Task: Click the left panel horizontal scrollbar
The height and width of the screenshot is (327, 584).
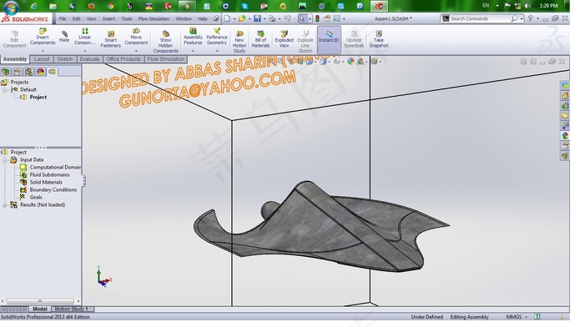Action: tap(40, 300)
